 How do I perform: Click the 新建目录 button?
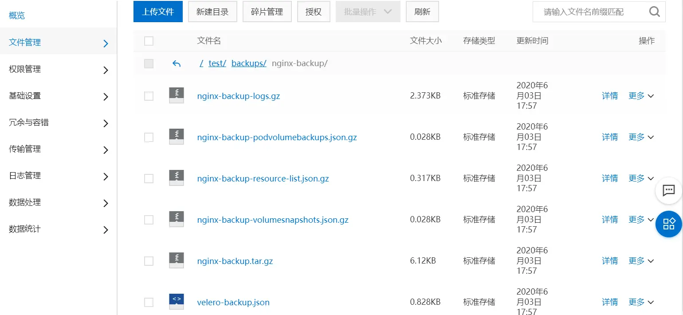212,12
